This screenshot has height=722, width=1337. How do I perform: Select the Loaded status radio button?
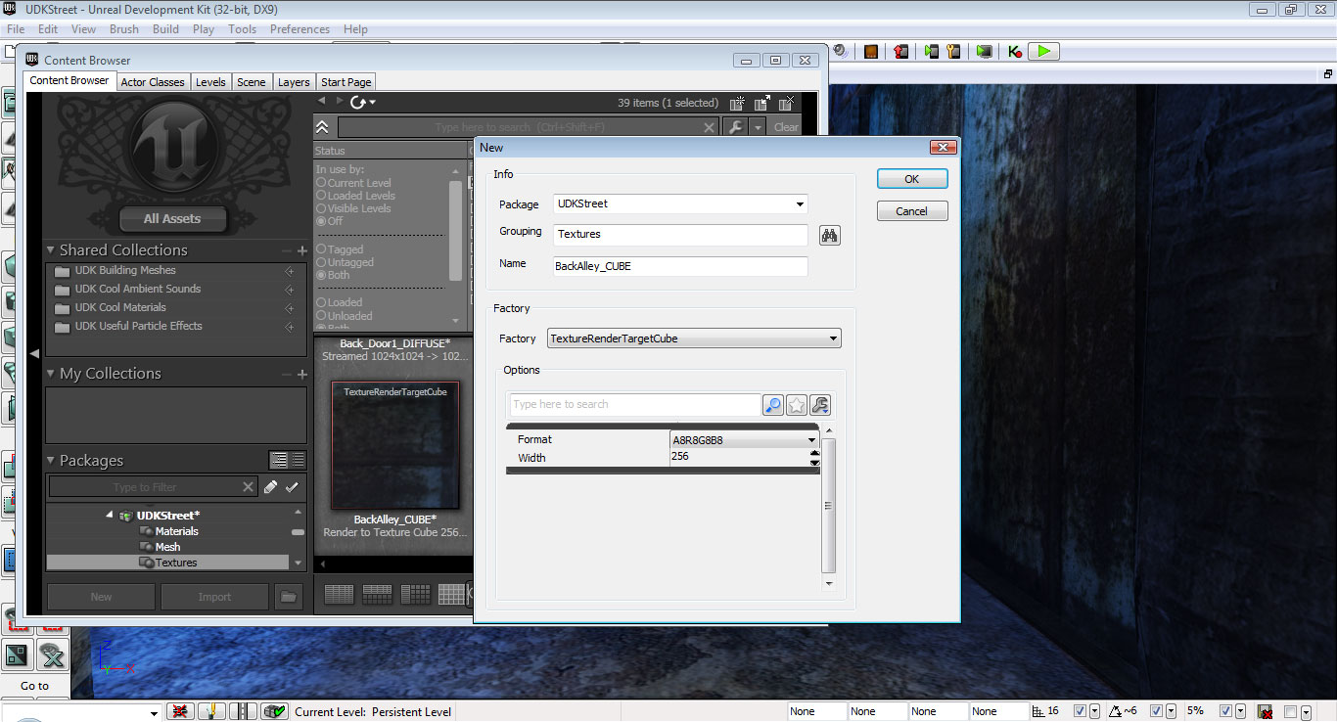(321, 302)
